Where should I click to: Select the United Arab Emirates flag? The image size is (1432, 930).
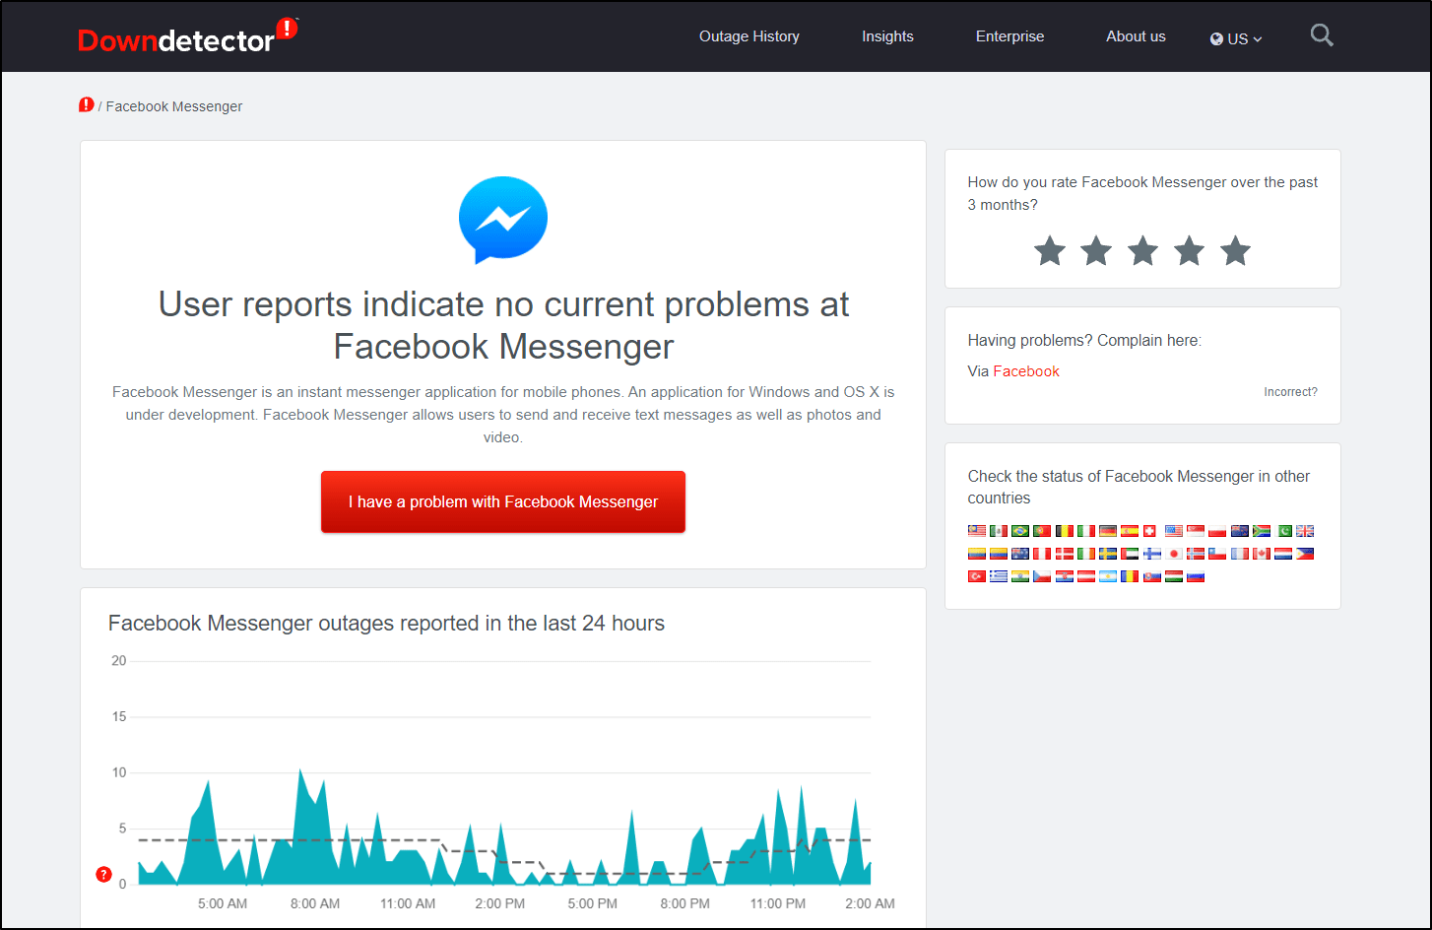pos(1130,554)
